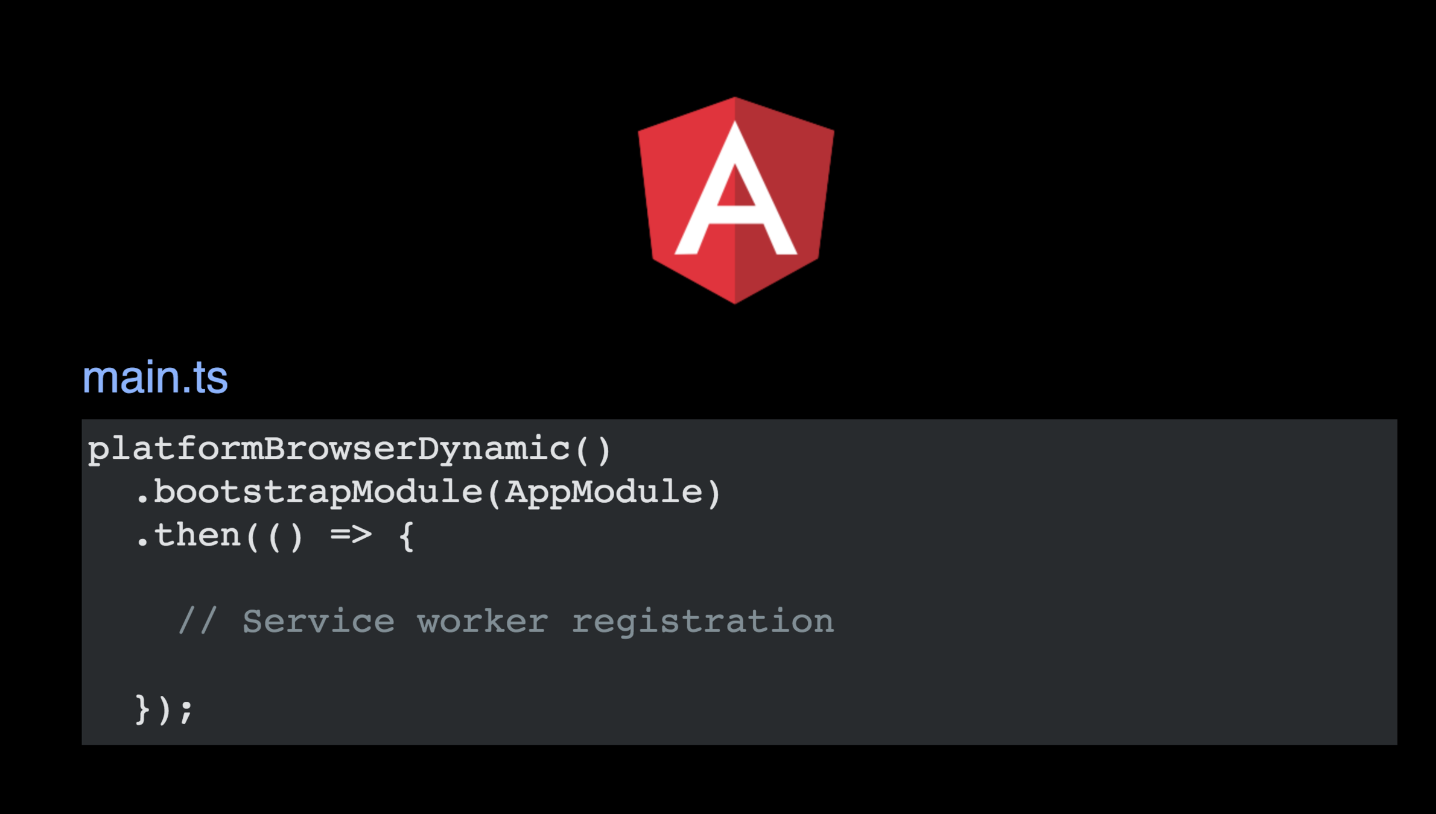Click the double slash comment marker
1436x814 pixels.
point(197,621)
